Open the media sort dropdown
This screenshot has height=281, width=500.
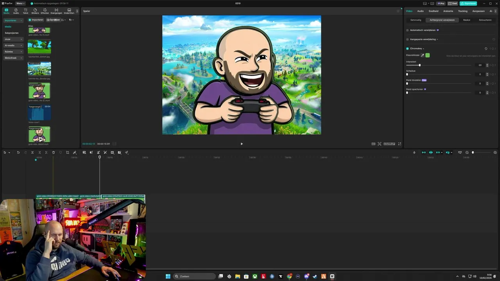[64, 20]
